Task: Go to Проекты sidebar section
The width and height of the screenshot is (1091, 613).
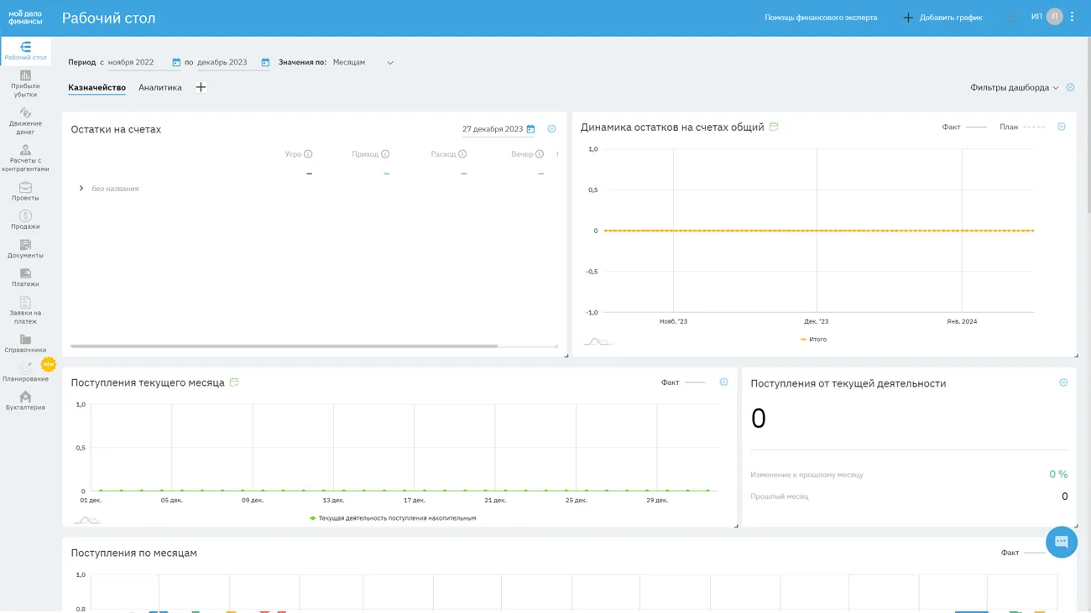Action: 25,192
